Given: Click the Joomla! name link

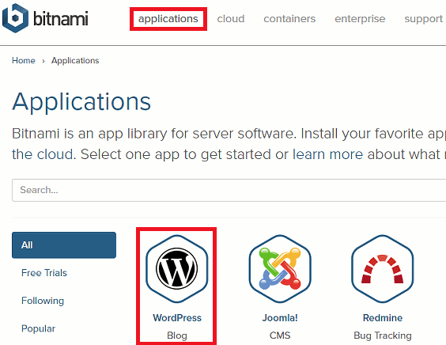Looking at the screenshot, I should point(280,317).
